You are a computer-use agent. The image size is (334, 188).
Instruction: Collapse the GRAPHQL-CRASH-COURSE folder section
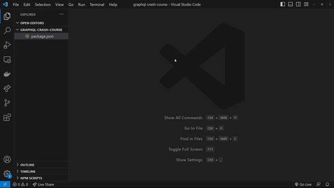pyautogui.click(x=41, y=30)
